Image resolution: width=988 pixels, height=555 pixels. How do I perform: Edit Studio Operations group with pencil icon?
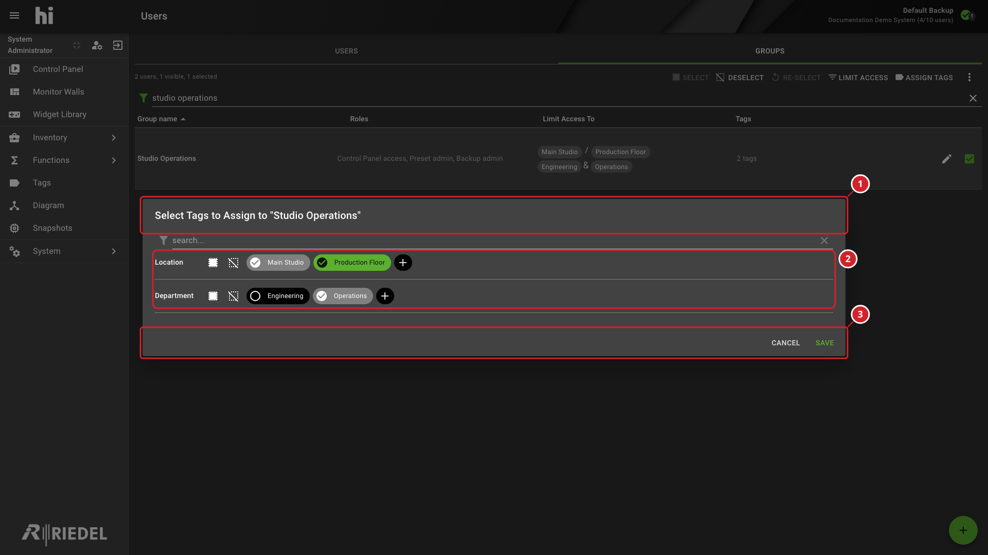point(946,159)
